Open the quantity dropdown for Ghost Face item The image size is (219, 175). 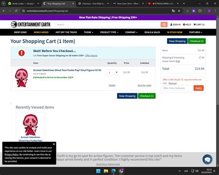point(112,72)
